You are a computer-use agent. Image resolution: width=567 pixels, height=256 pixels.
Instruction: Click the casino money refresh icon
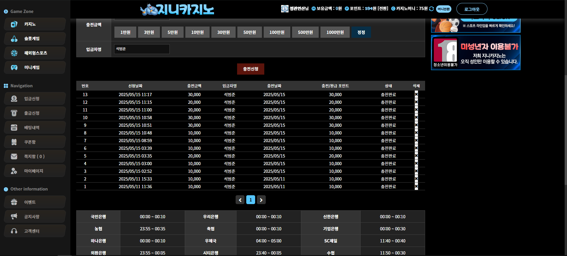(x=431, y=9)
